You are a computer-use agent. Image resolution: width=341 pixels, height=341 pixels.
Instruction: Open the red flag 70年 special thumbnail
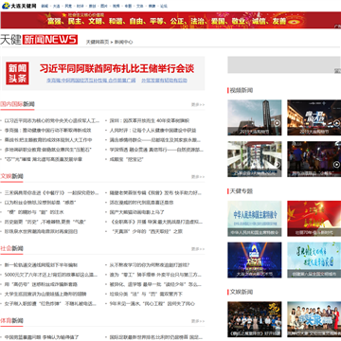pos(314,219)
